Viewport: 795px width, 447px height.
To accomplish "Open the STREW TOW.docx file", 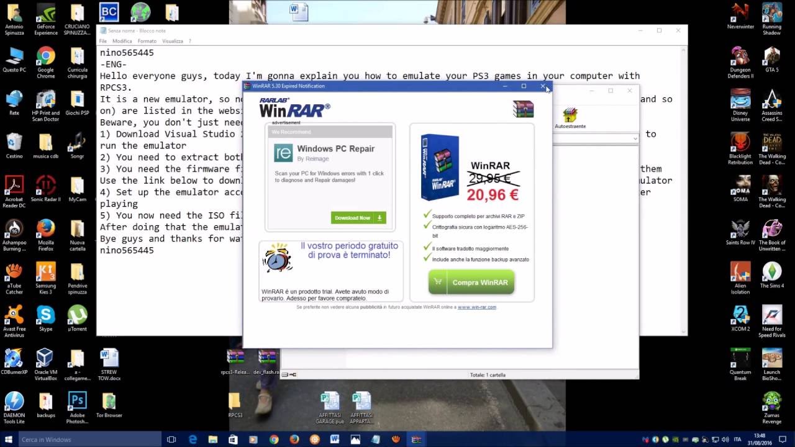I will pos(109,364).
